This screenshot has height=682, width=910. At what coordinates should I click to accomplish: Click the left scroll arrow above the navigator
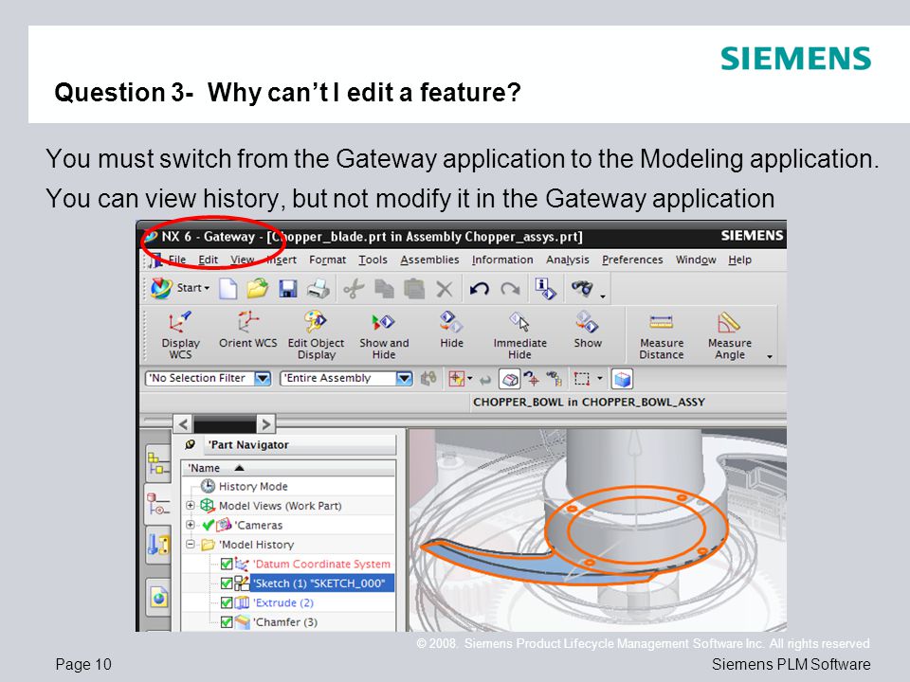click(183, 424)
